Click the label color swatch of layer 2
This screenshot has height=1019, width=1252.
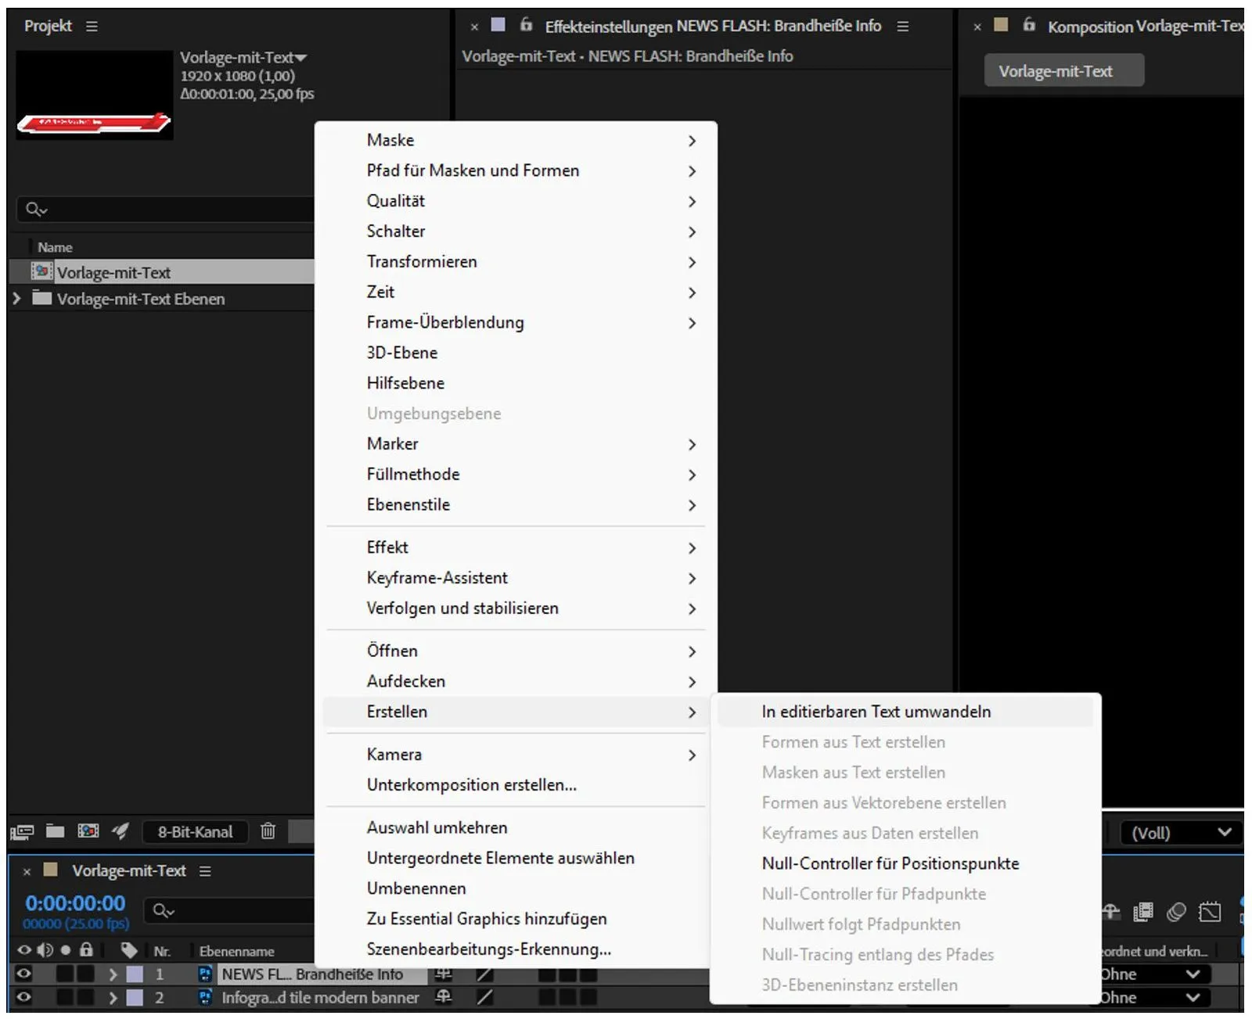click(135, 998)
